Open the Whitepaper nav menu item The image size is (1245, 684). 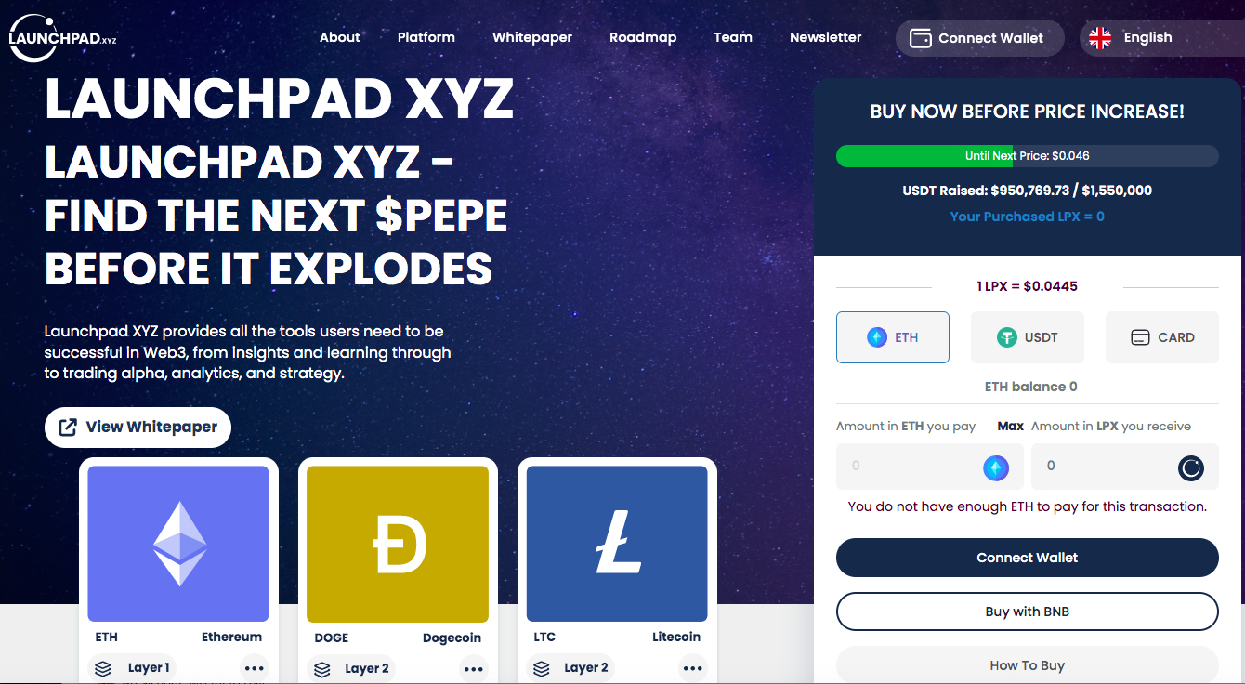(x=532, y=38)
